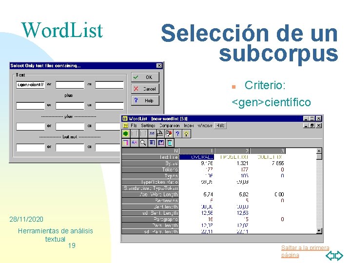Click the .txt toolbar icon in WordList
The height and width of the screenshot is (263, 351).
coord(152,134)
